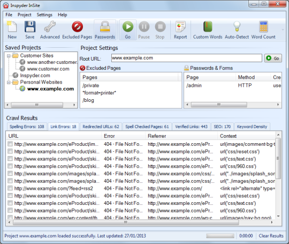Save the project with the floppy icon
The height and width of the screenshot is (244, 289).
30,29
